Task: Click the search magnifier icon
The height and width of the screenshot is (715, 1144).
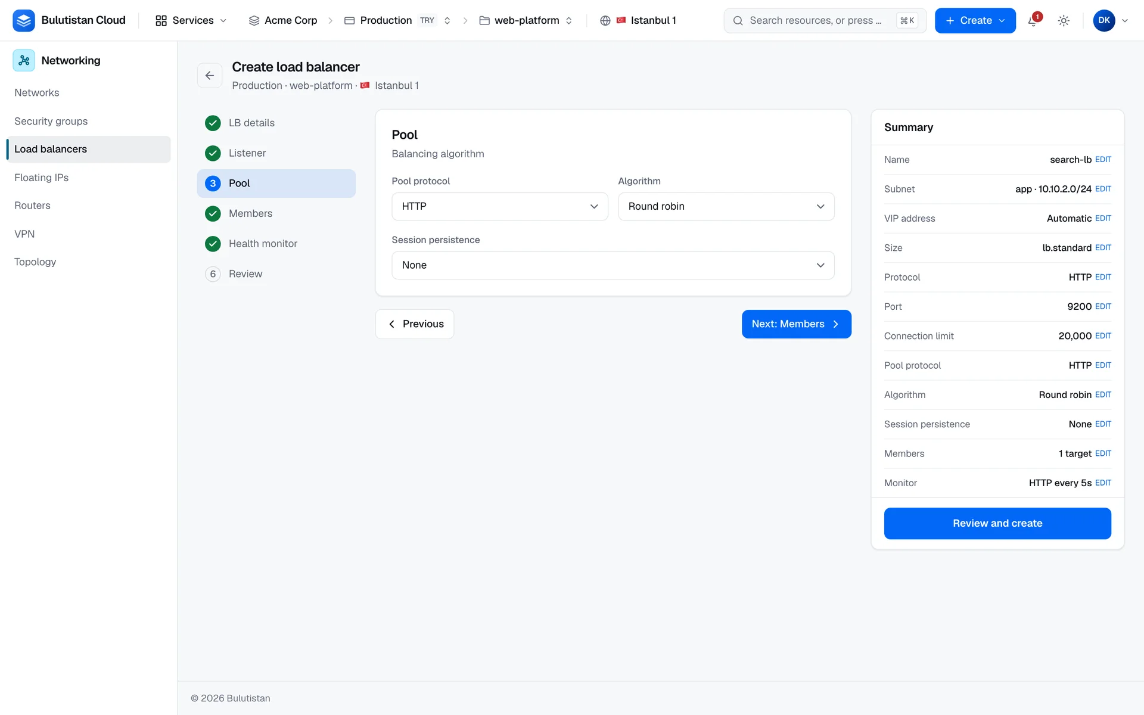Action: [x=738, y=21]
